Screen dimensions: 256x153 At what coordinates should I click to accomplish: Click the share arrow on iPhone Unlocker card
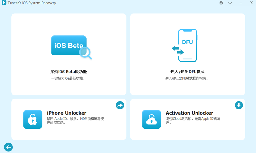pyautogui.click(x=120, y=105)
